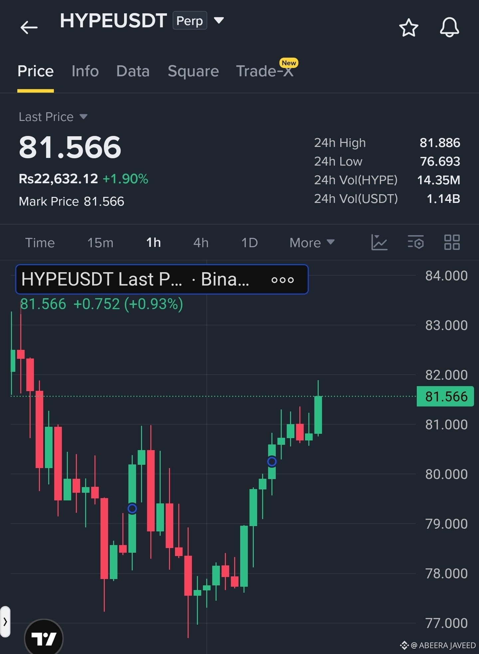Viewport: 479px width, 654px height.
Task: Open the chart indicators line-chart icon
Action: (379, 242)
